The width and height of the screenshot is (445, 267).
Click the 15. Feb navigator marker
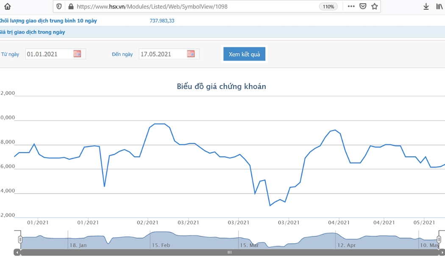[x=161, y=245]
